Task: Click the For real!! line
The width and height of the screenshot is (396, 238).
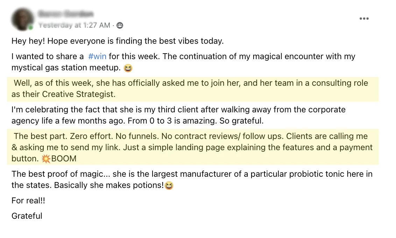Action: 28,201
